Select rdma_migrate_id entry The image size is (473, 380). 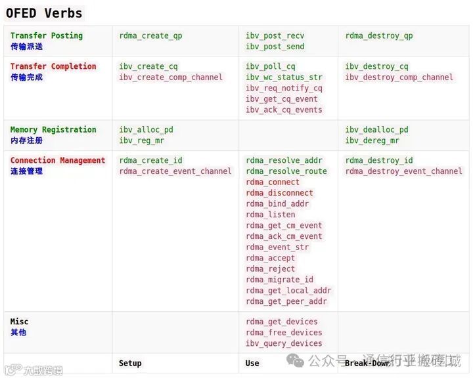click(x=279, y=280)
